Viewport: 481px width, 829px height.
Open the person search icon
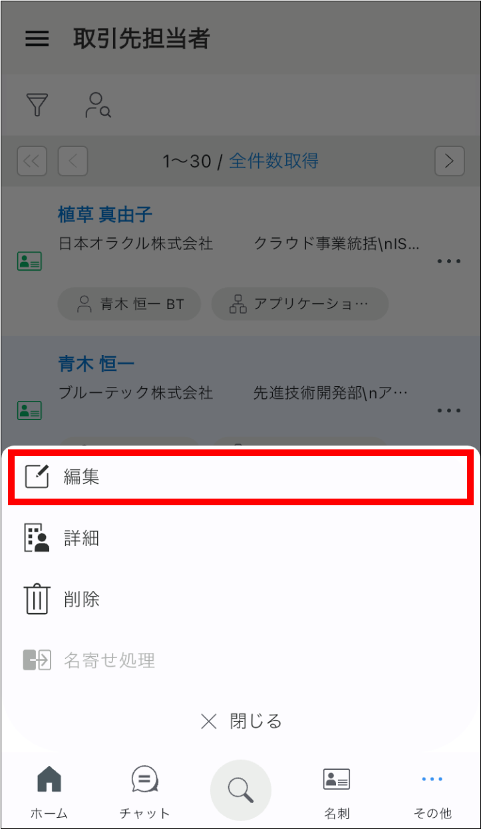[x=98, y=105]
